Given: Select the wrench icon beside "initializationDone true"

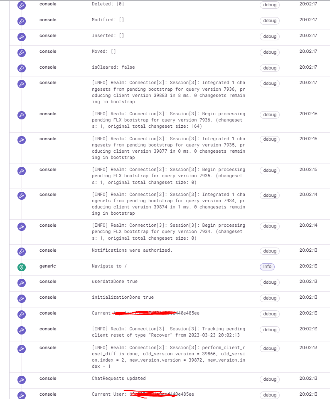Looking at the screenshot, I should [21, 298].
